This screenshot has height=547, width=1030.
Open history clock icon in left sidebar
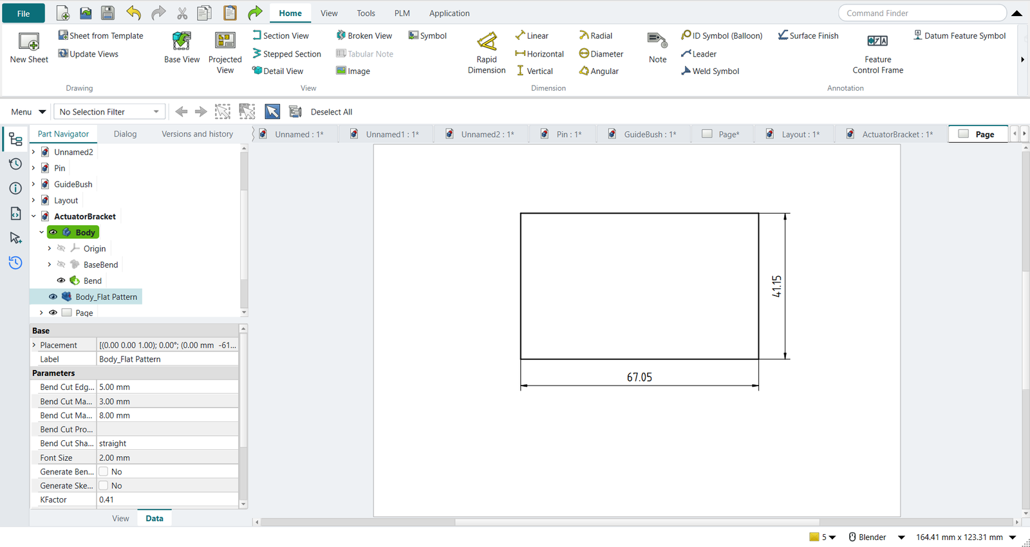click(15, 164)
